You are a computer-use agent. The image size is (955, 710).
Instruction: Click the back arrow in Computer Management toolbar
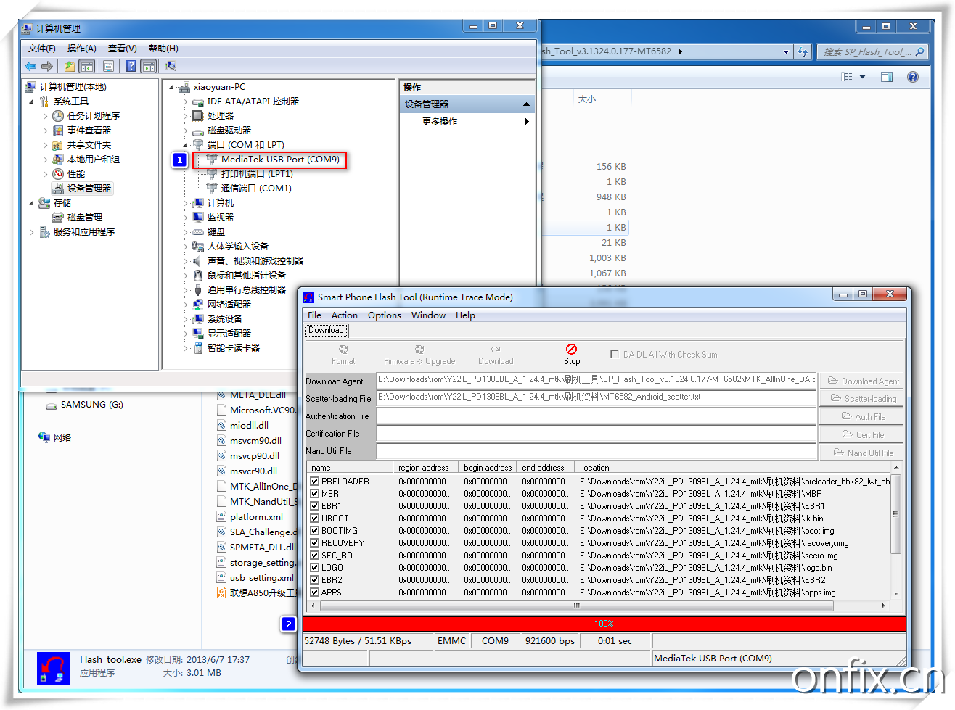coord(30,66)
